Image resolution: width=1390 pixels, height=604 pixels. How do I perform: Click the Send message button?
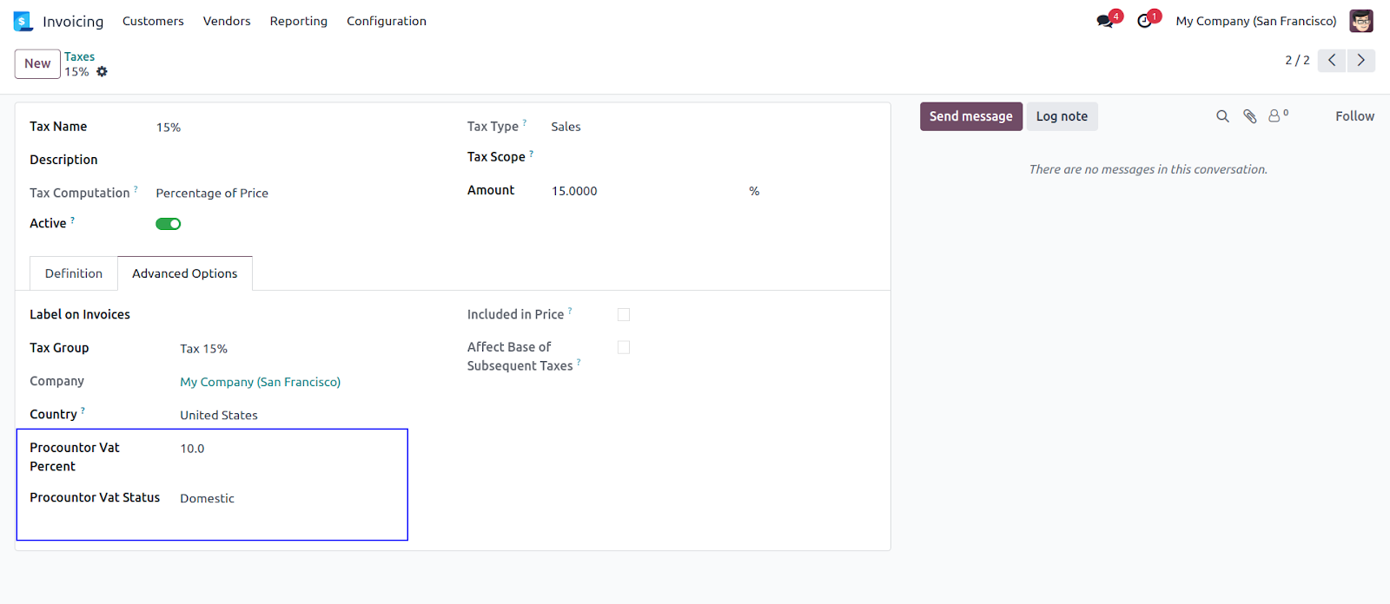tap(971, 116)
